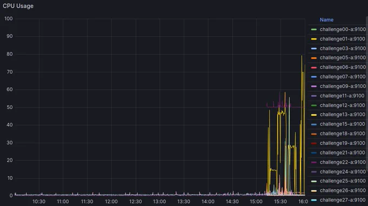The image size is (368, 206).
Task: Isolate series challenge03-a:9100 in legend
Action: (x=343, y=49)
